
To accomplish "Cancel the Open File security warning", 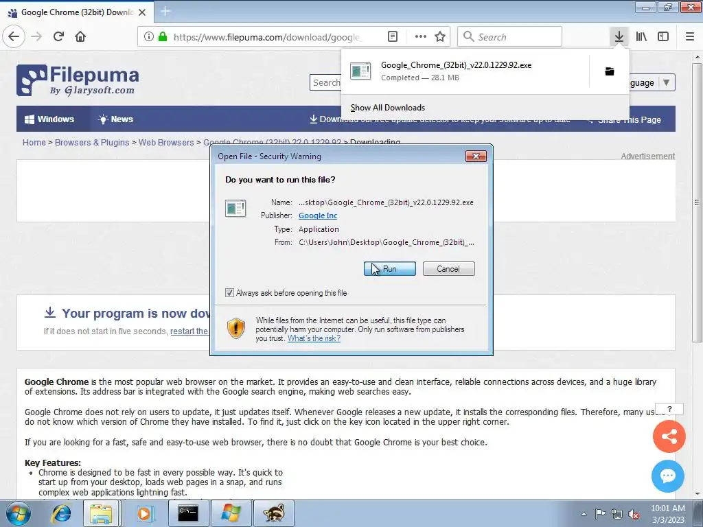I will click(x=448, y=269).
